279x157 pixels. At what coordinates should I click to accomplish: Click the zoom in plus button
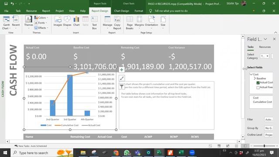277,146
